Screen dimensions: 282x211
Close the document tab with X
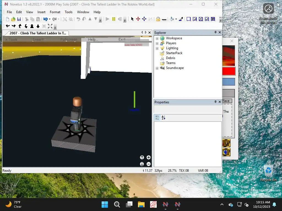point(150,32)
